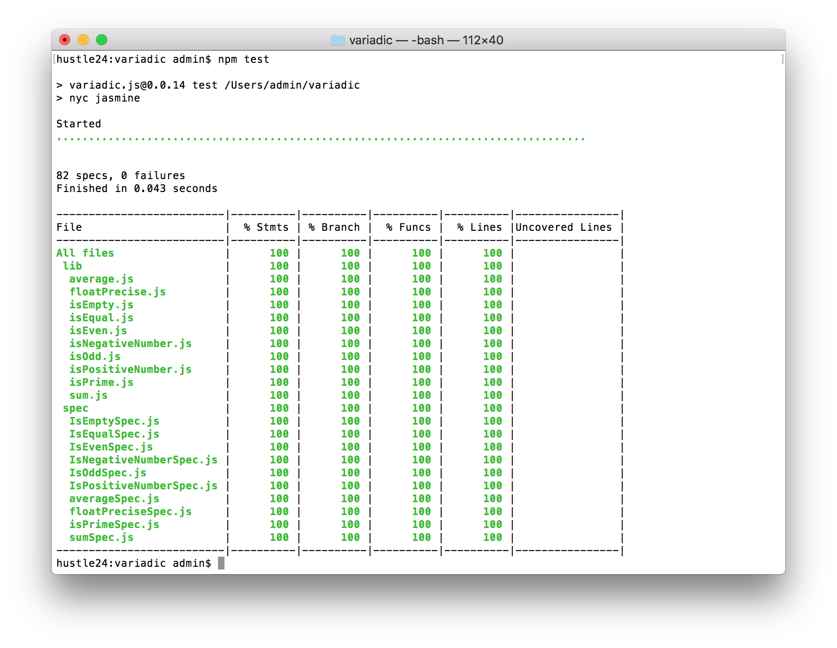Select the isPrime.js row in coverage table
The width and height of the screenshot is (837, 648).
(x=102, y=382)
